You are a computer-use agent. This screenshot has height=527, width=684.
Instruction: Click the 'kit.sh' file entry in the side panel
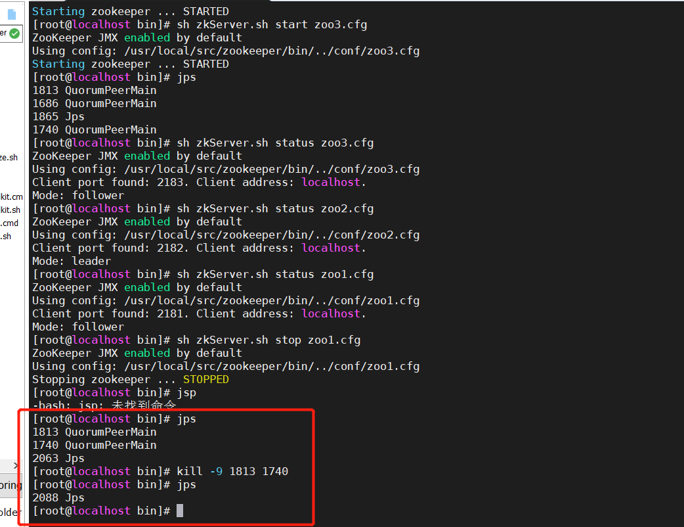point(10,210)
